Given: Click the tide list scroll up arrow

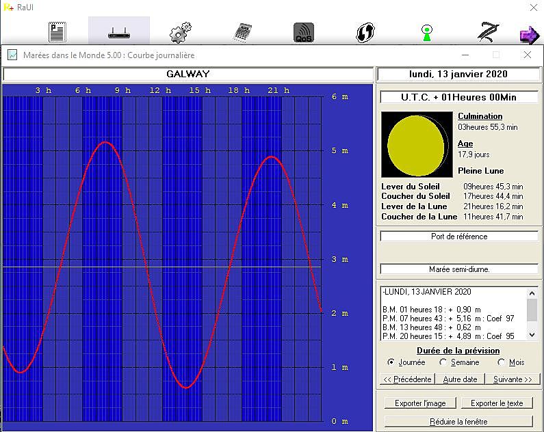Looking at the screenshot, I should (x=532, y=293).
